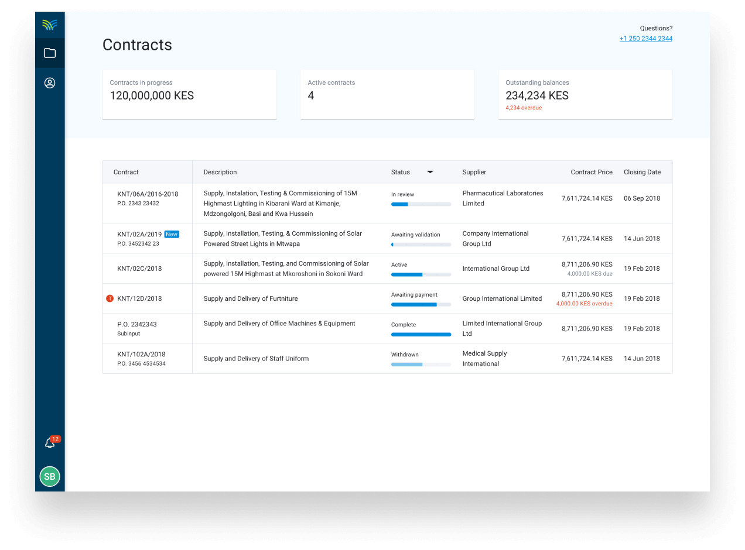This screenshot has height=550, width=745.
Task: Open contract KNT/06A/2016-2018
Action: (148, 194)
